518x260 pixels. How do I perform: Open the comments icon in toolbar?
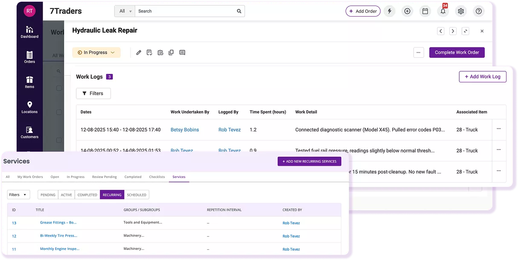pyautogui.click(x=182, y=53)
